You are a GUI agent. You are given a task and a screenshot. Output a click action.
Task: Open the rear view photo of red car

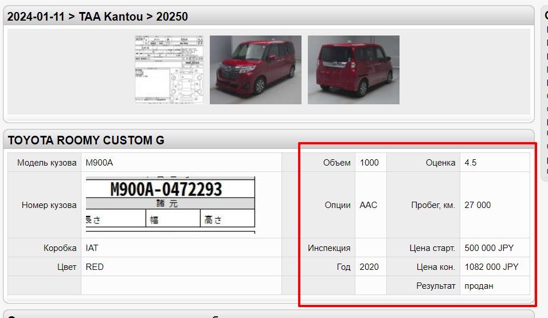point(353,69)
